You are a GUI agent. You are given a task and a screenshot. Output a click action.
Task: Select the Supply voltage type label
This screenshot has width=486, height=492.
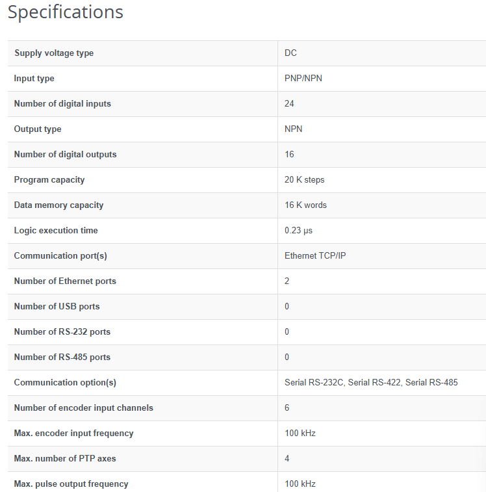(54, 53)
